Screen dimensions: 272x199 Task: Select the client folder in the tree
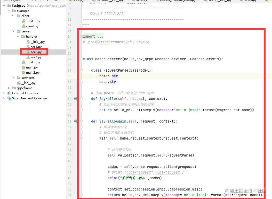(x=25, y=16)
